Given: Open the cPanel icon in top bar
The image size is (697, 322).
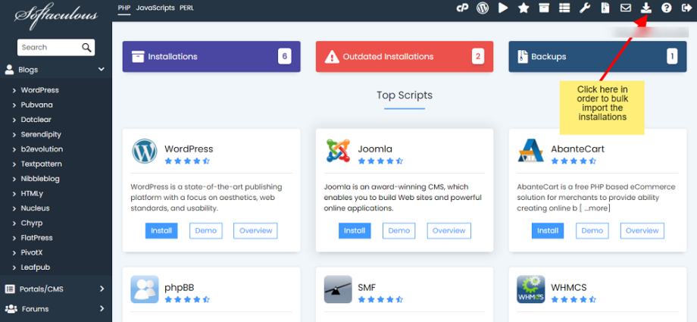Looking at the screenshot, I should (462, 8).
